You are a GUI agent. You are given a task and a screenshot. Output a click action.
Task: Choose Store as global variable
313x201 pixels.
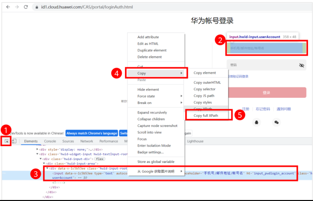coord(156,162)
